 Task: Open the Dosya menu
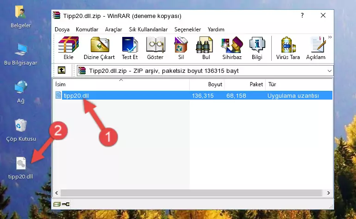(x=62, y=30)
